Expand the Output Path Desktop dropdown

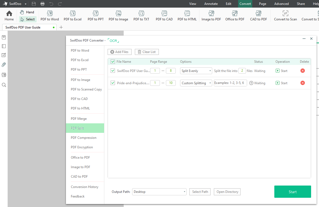pyautogui.click(x=159, y=192)
